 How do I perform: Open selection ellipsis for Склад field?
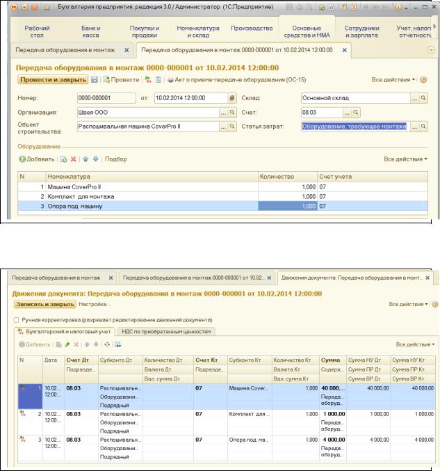[x=414, y=98]
